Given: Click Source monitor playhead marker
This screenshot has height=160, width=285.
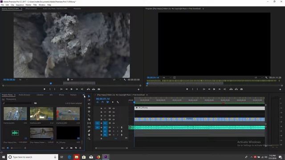Looking at the screenshot, I should click(x=51, y=84).
